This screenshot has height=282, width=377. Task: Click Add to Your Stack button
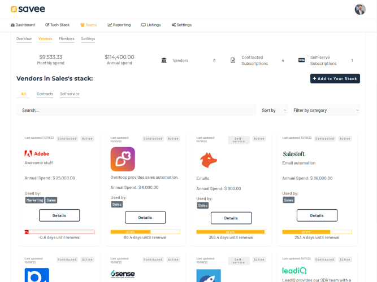coord(335,79)
